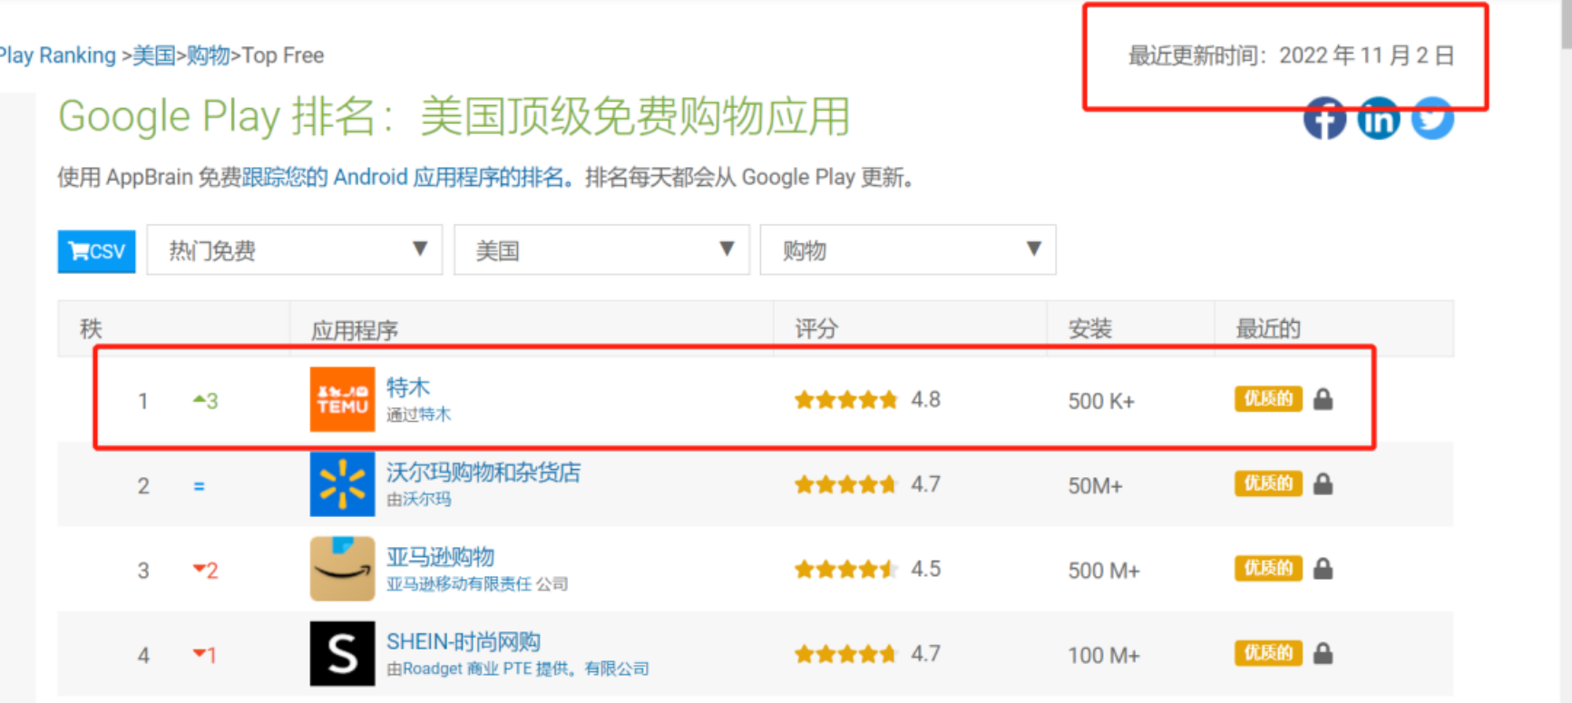Screen dimensions: 1572x703
Task: Open the SHEIN app icon
Action: click(342, 654)
